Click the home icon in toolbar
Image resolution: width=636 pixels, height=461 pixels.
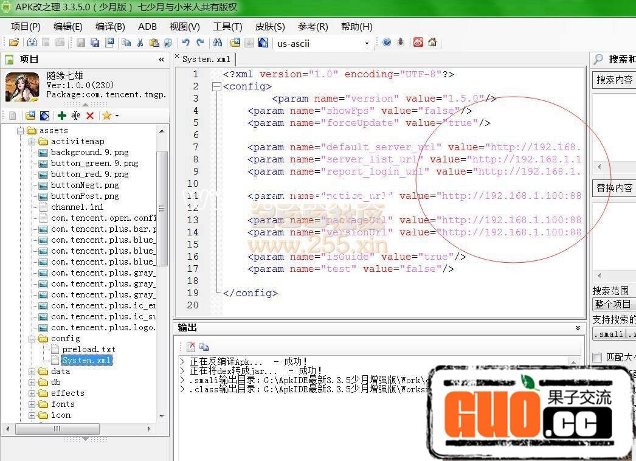point(432,43)
